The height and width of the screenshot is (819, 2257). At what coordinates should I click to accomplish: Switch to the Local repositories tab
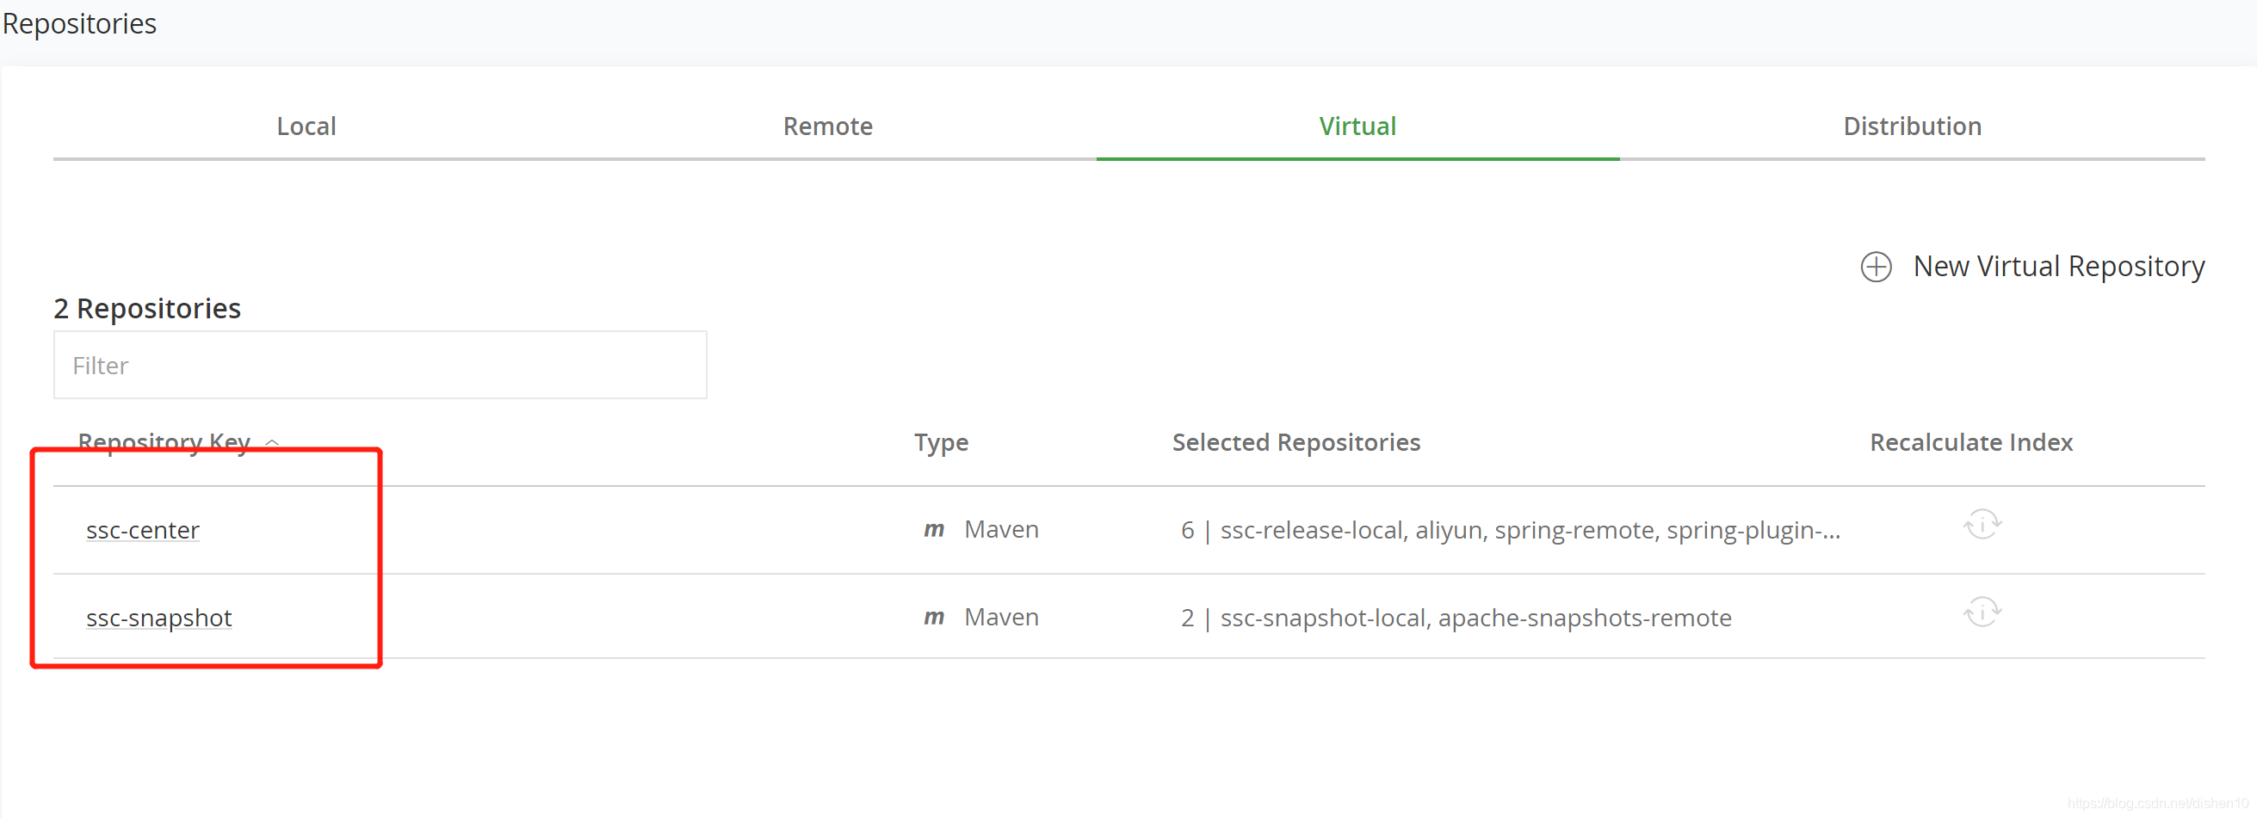306,127
